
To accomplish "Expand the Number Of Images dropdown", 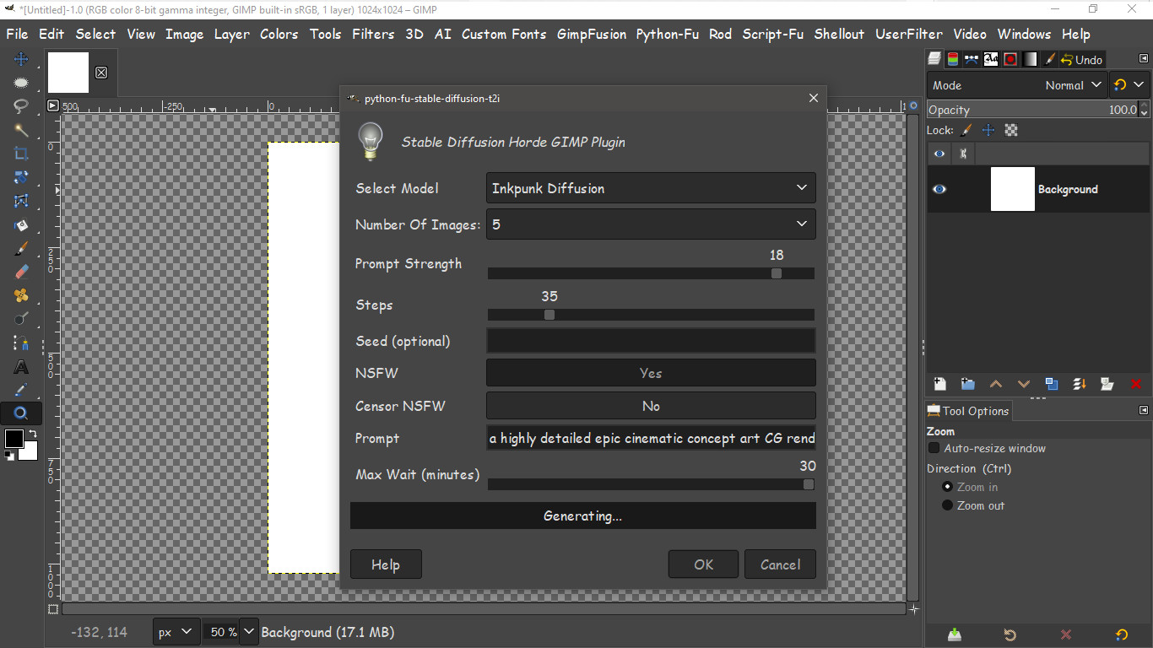I will (650, 224).
